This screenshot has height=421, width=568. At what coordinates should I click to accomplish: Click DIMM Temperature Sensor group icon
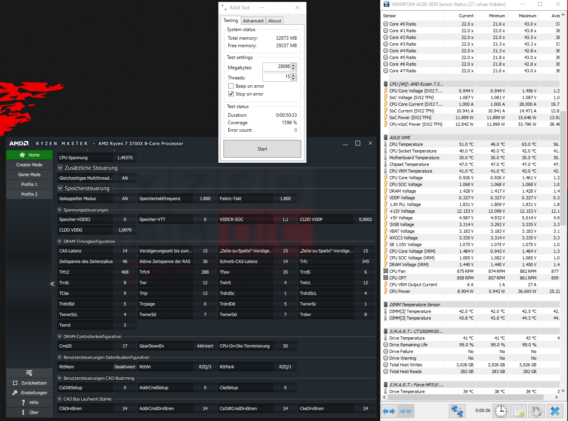click(386, 305)
